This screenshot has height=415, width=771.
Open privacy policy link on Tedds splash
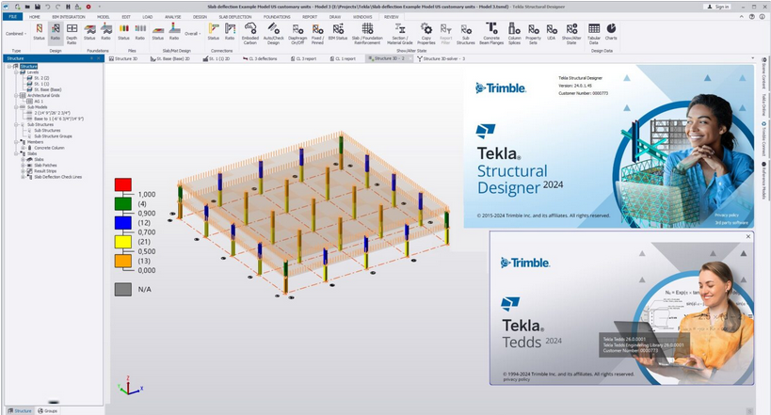pyautogui.click(x=516, y=379)
